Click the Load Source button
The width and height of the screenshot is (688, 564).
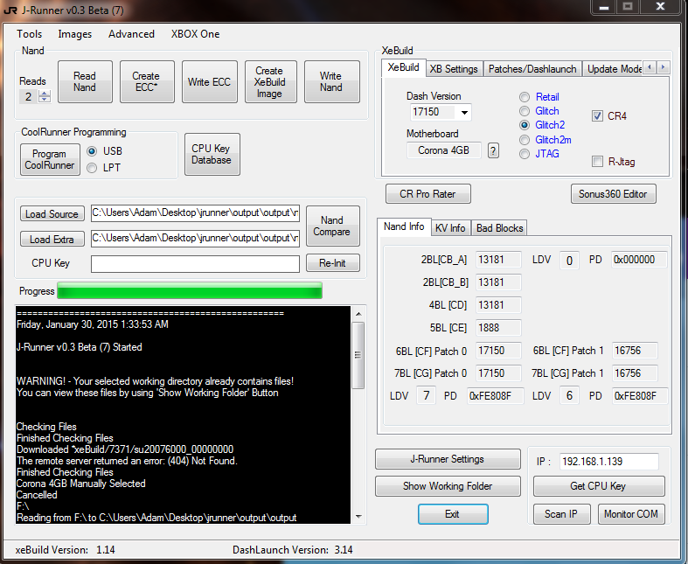coord(52,213)
